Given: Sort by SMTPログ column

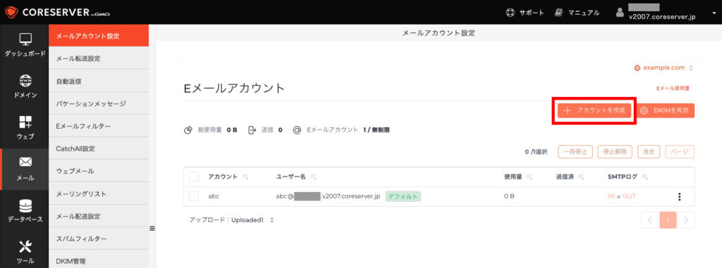Looking at the screenshot, I should [628, 177].
